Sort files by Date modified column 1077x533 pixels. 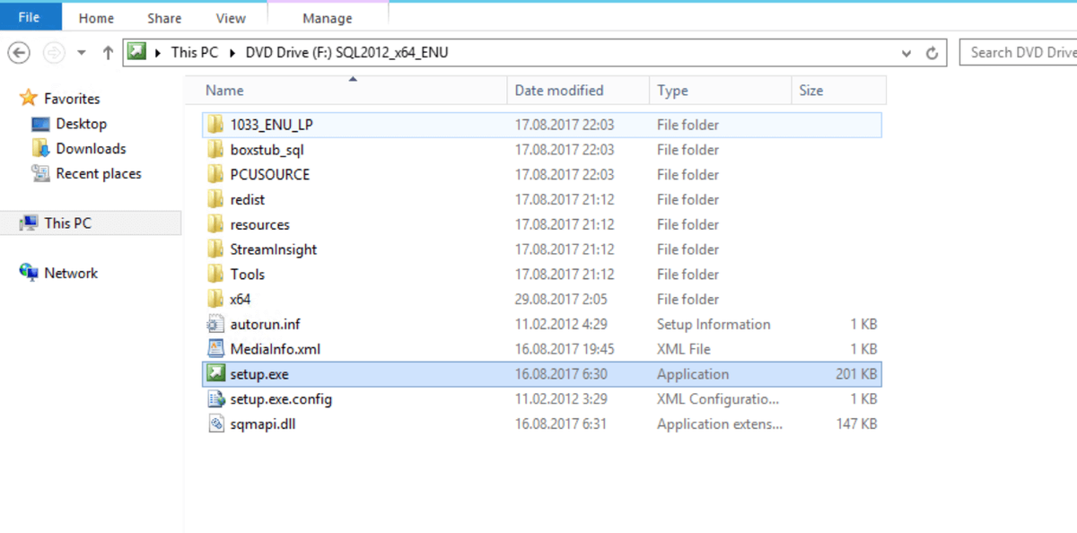coord(578,91)
